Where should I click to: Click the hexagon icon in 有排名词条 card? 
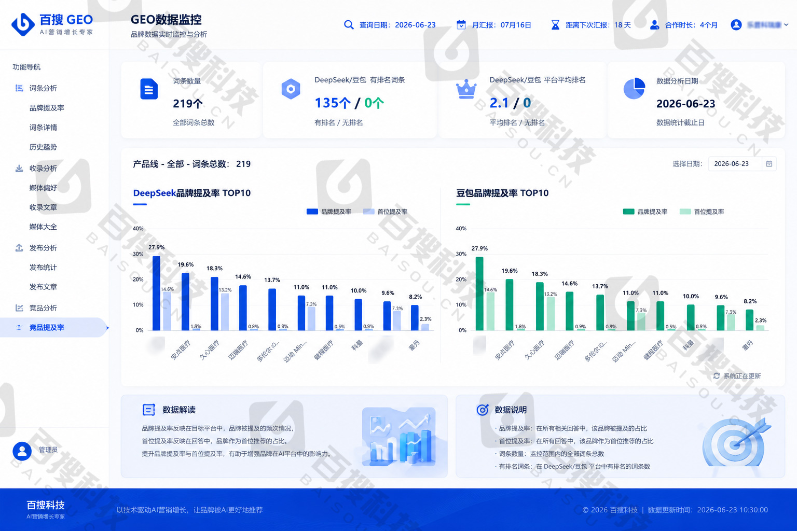(291, 89)
